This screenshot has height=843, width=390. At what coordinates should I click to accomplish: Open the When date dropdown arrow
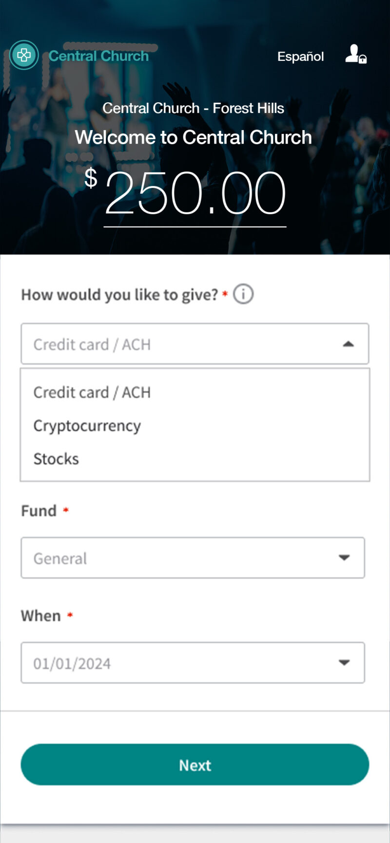point(344,662)
